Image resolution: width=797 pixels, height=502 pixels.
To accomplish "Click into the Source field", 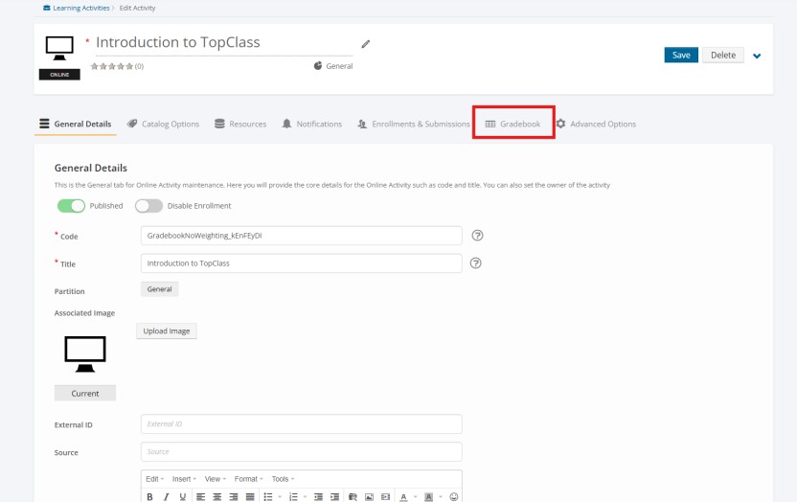I will pyautogui.click(x=302, y=451).
